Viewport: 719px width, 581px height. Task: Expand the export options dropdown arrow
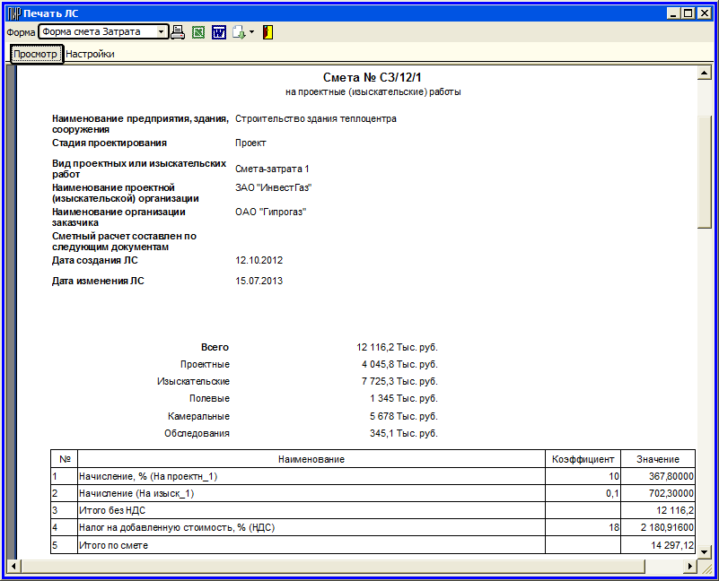pos(252,32)
